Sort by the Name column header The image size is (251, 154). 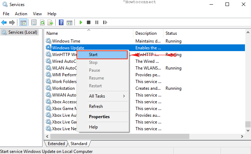click(89, 33)
